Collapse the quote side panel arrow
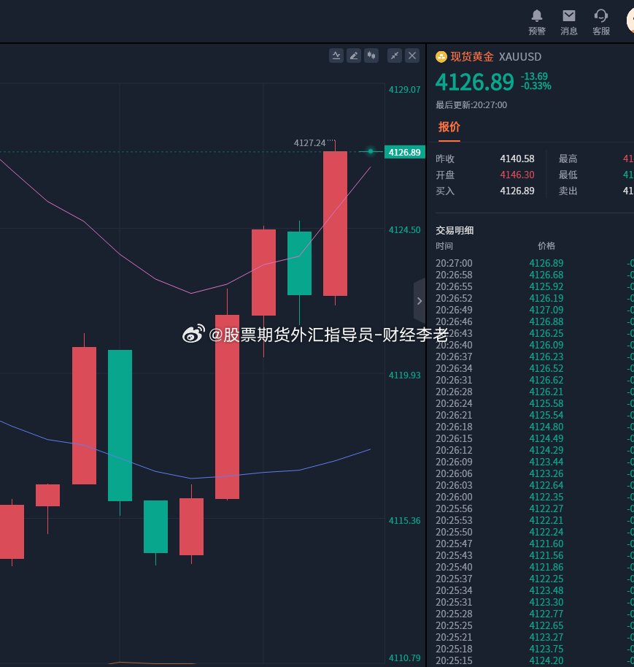 click(420, 301)
